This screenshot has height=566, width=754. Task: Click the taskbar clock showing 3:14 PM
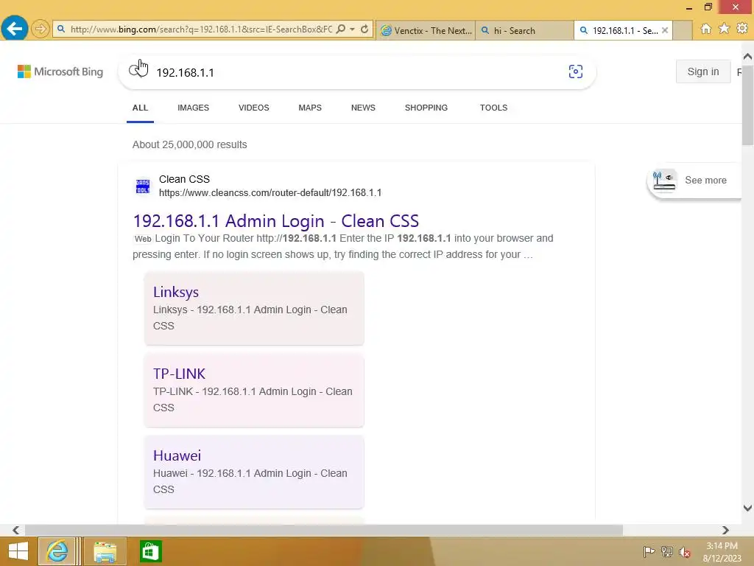pyautogui.click(x=722, y=552)
